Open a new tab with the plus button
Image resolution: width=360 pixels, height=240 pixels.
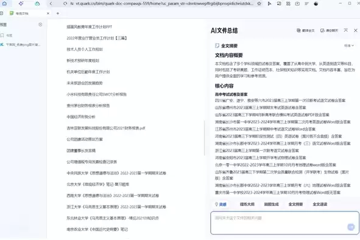(x=58, y=13)
